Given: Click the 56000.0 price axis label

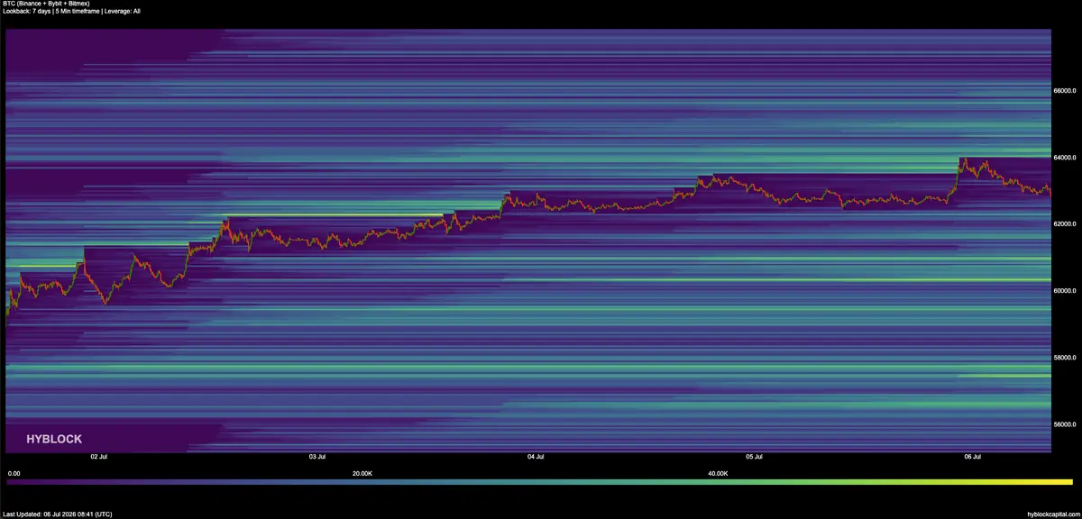Looking at the screenshot, I should tap(1065, 424).
